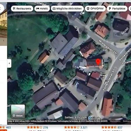Viewport: 131px width, 131px height.
Task: Open the Deutschland link in footer
Action: click(x=115, y=121)
